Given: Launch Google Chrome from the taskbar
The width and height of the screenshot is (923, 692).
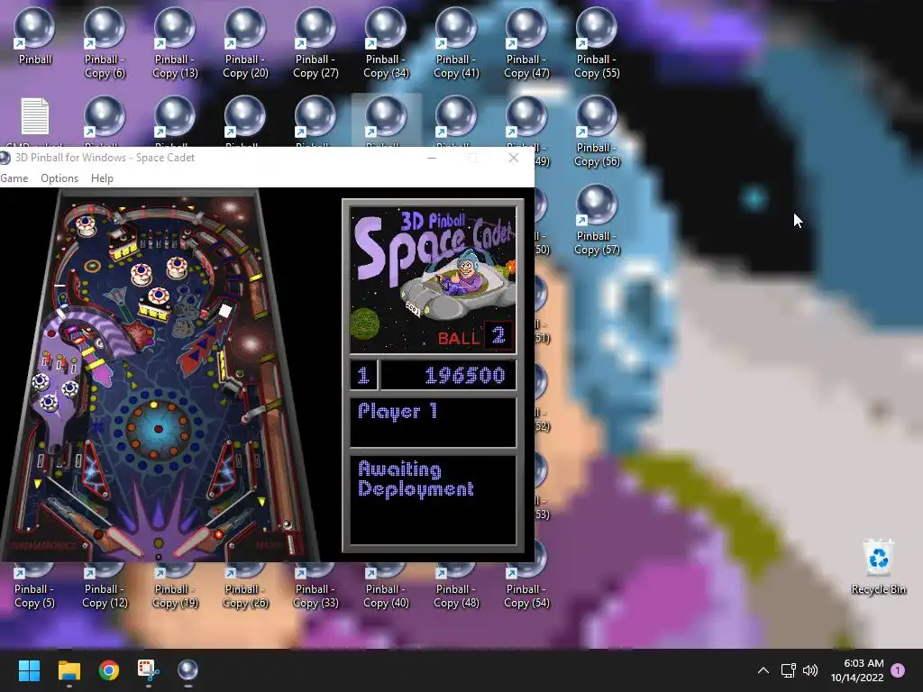Looking at the screenshot, I should 109,670.
